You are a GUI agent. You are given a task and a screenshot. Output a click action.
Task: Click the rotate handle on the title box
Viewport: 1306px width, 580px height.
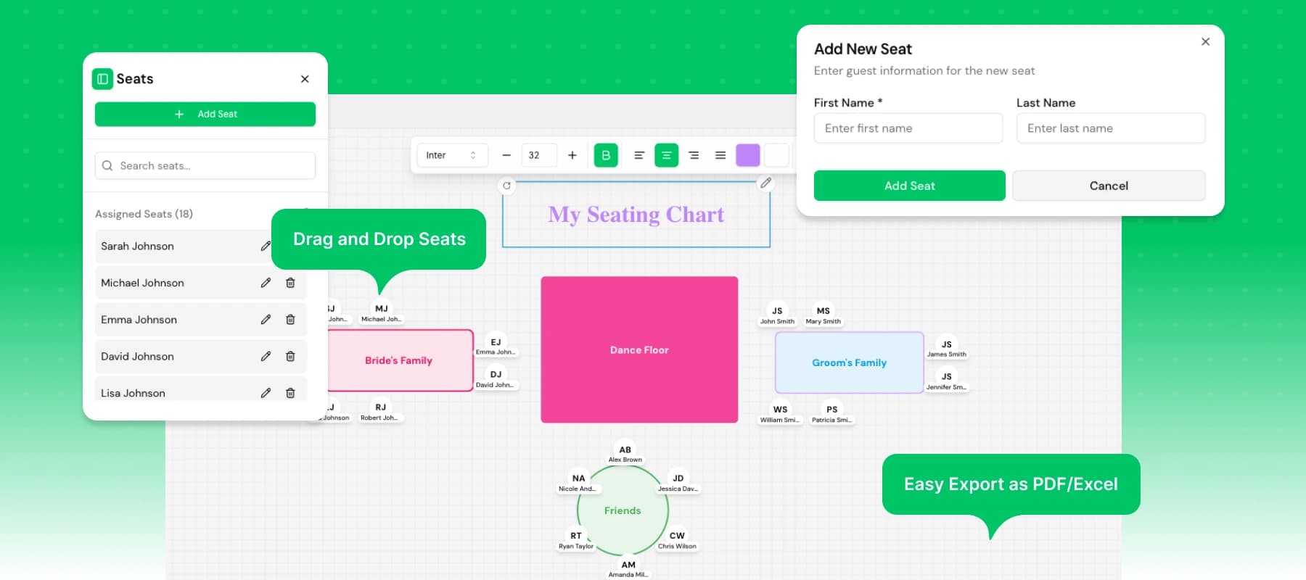(x=506, y=186)
